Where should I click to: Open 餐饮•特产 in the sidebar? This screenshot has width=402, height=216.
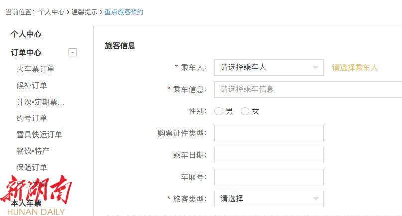(33, 151)
